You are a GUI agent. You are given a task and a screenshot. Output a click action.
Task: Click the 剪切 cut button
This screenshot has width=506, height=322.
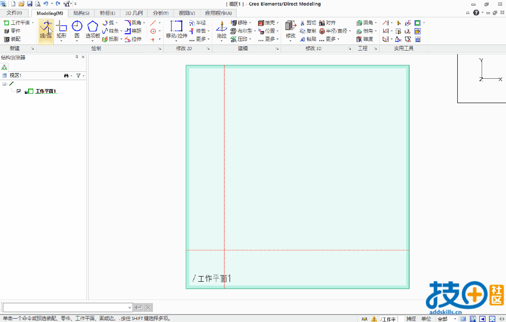pyautogui.click(x=308, y=22)
